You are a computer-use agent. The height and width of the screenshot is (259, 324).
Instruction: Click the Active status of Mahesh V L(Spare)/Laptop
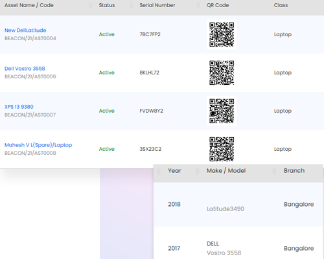click(x=107, y=149)
